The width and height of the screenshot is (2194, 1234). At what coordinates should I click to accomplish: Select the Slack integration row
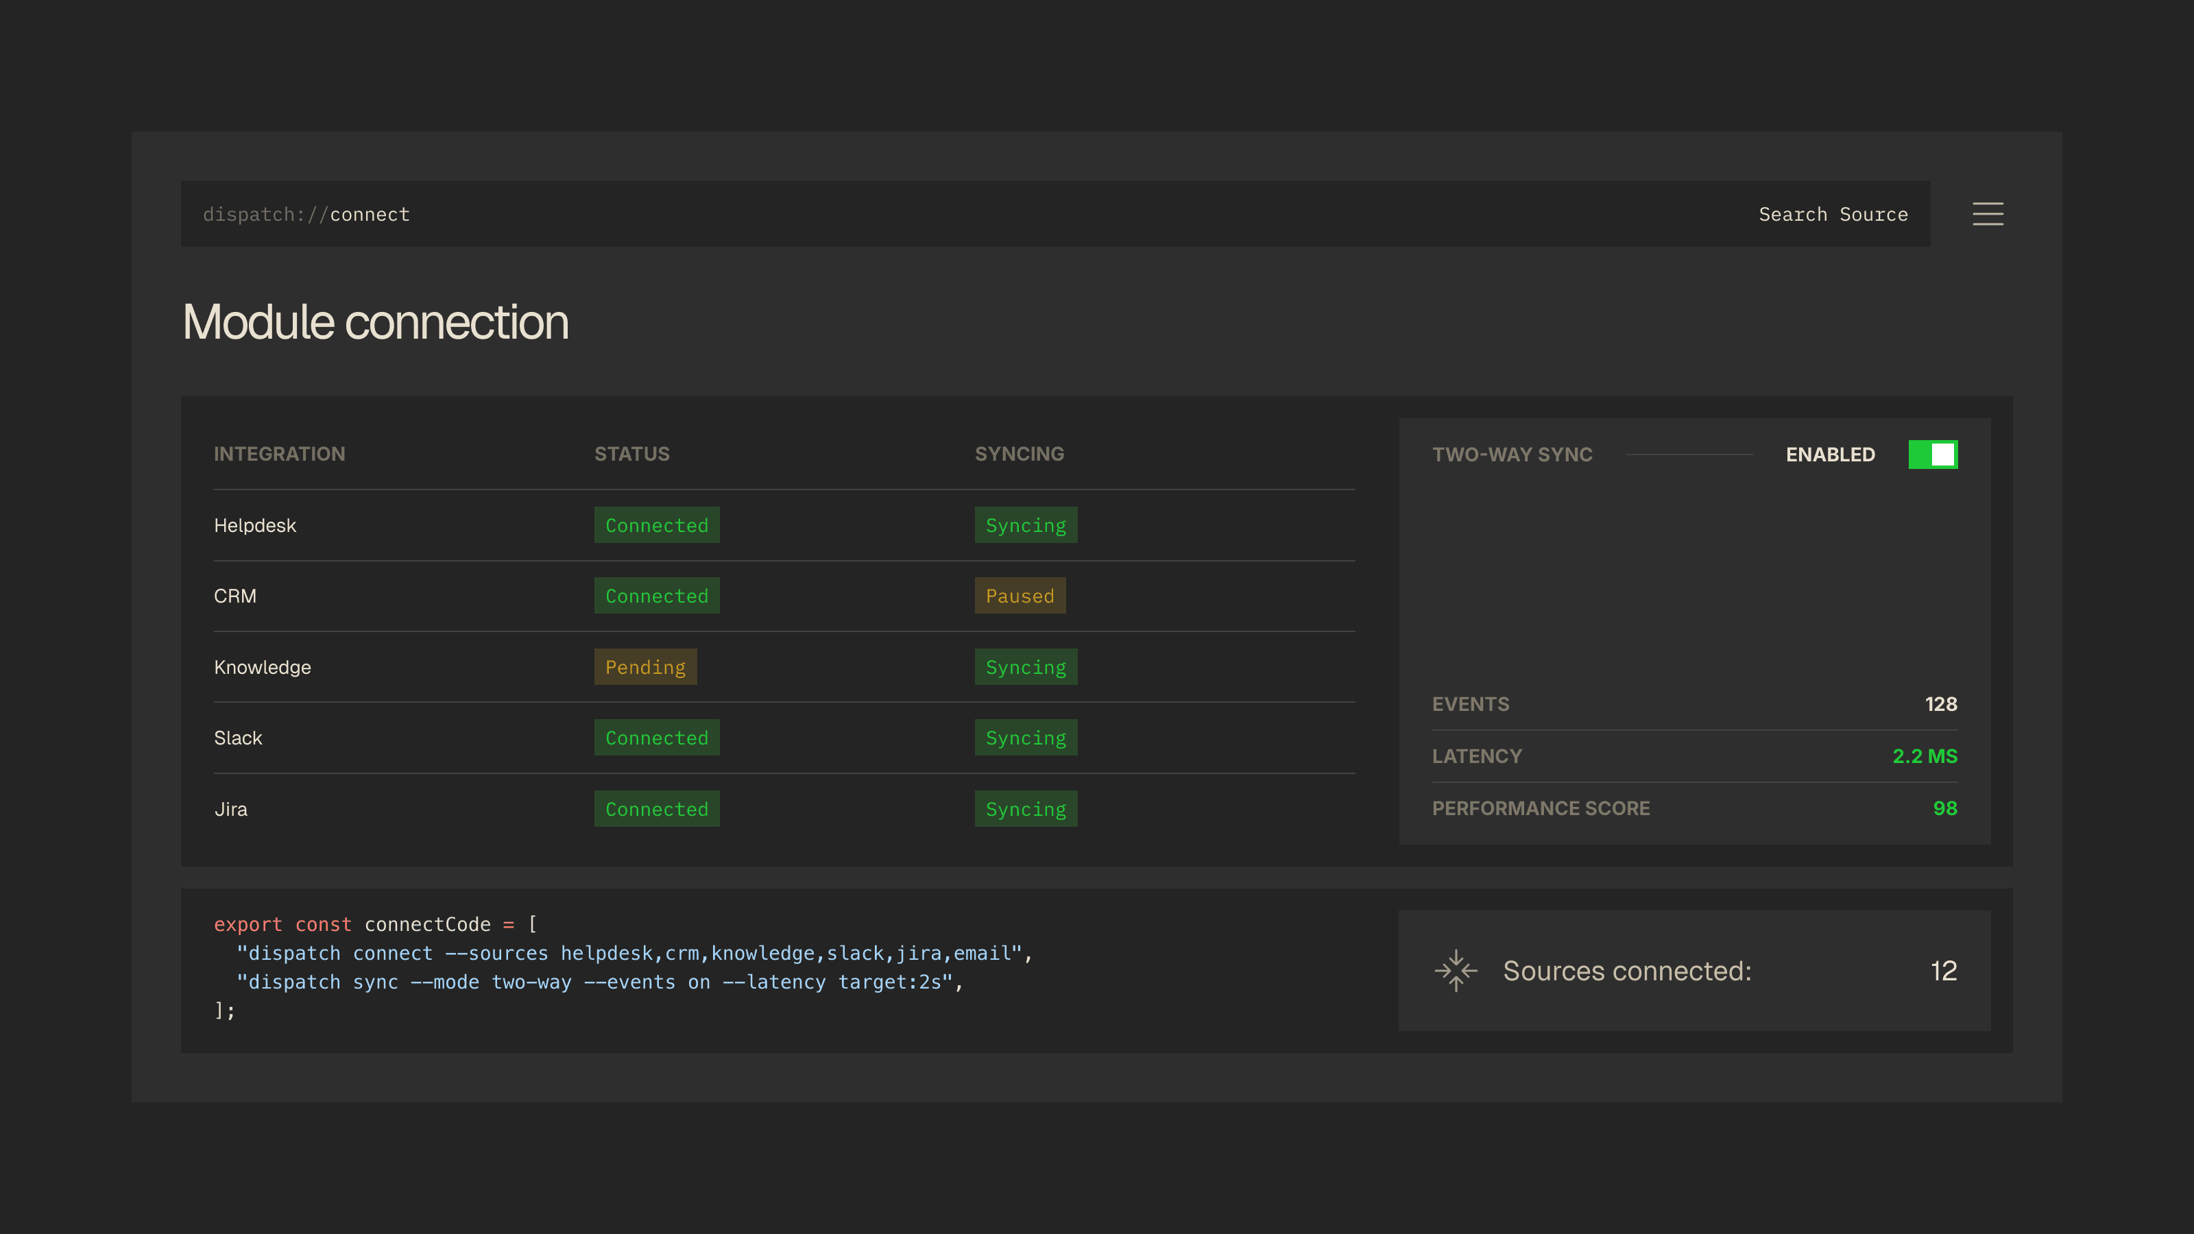click(x=239, y=738)
